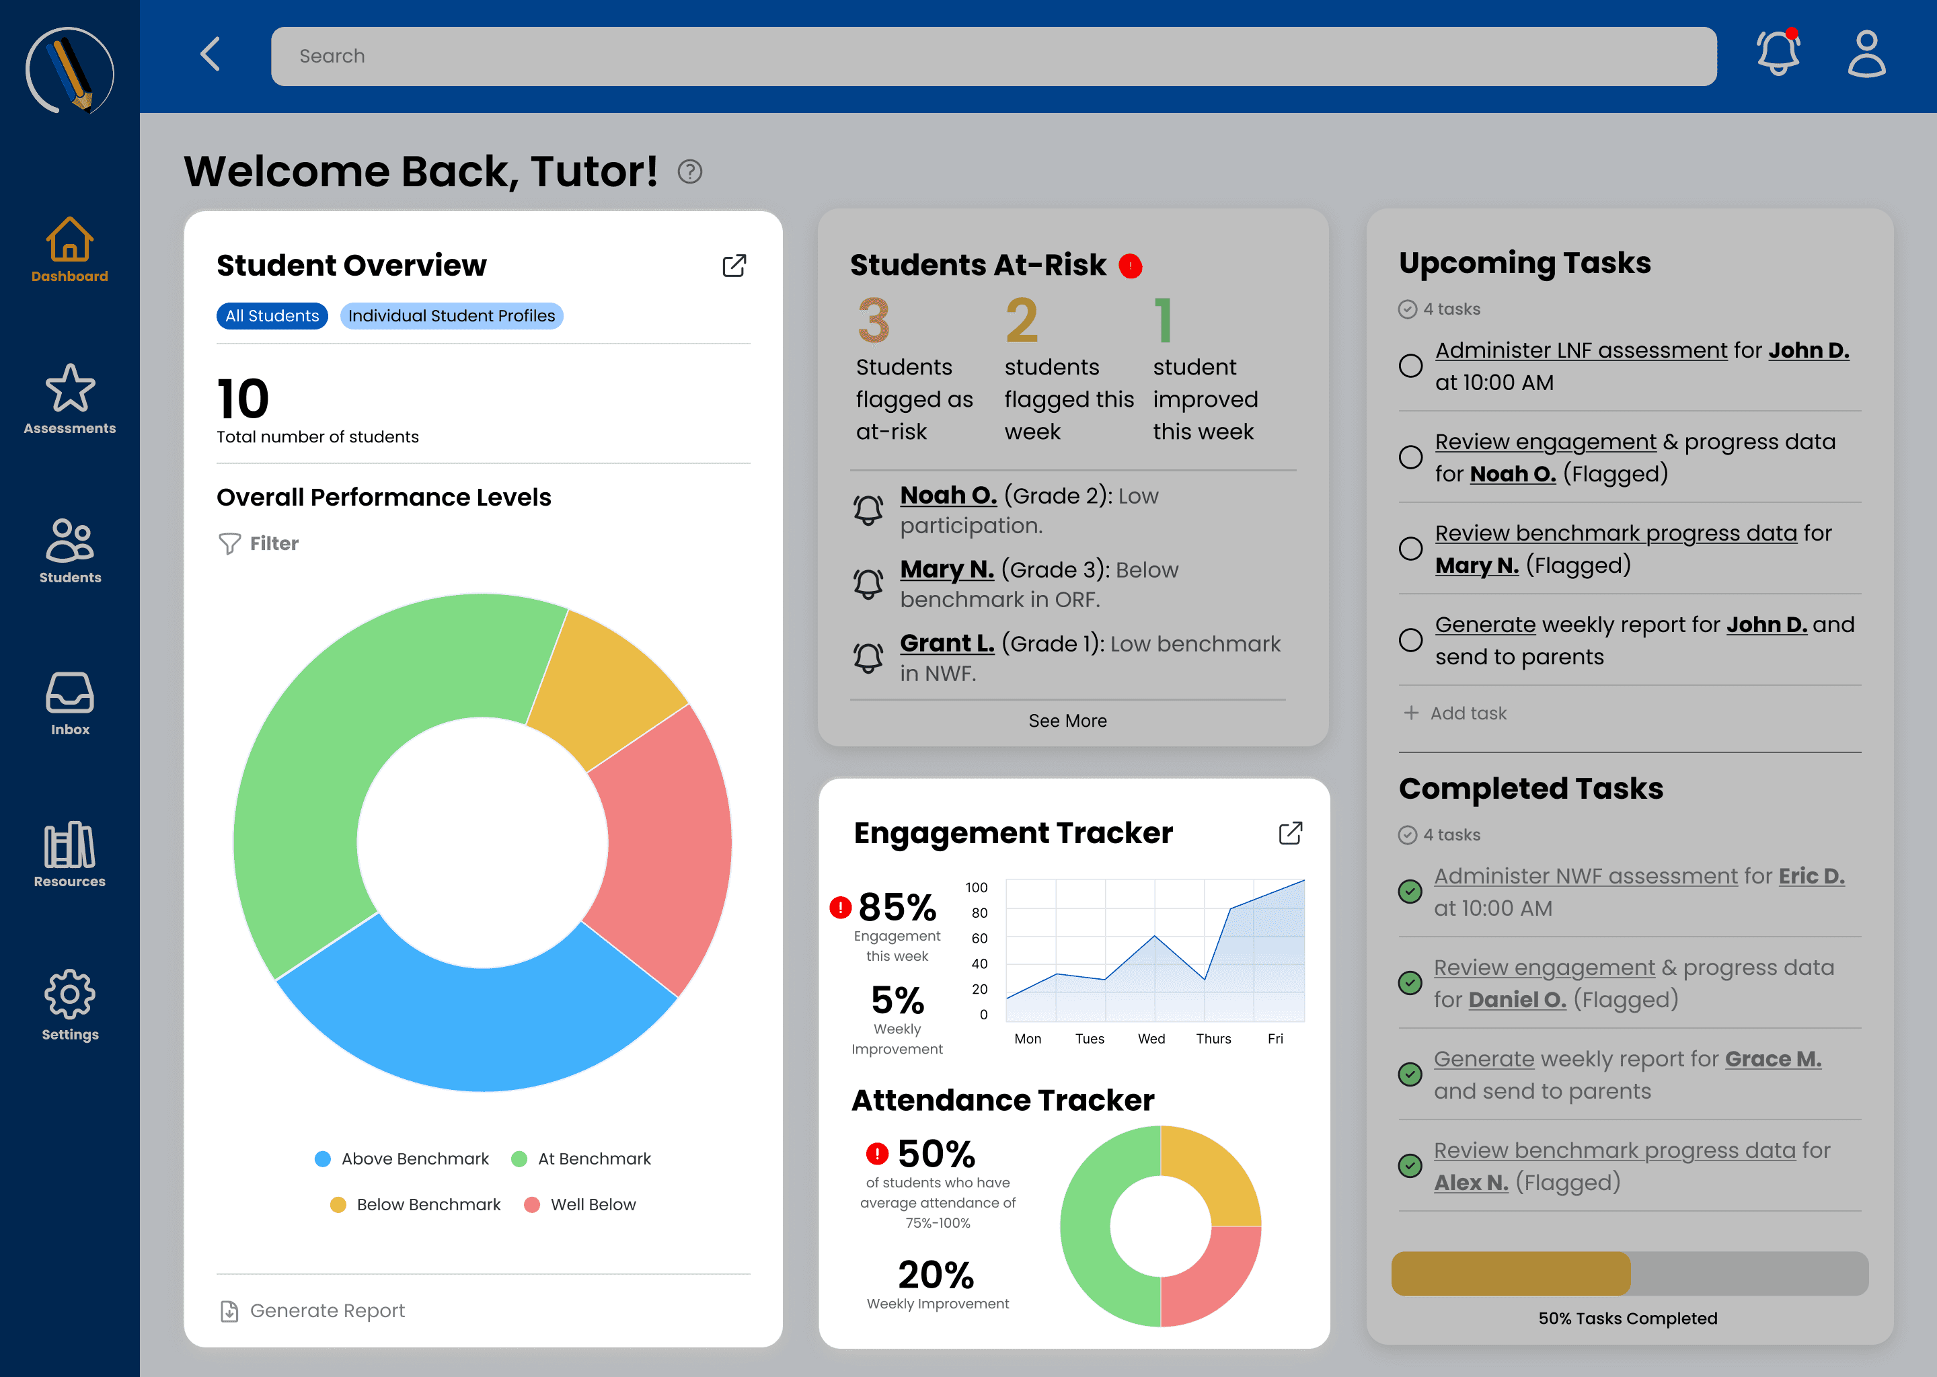The image size is (1937, 1377).
Task: Open Resources in the sidebar
Action: coord(69,855)
